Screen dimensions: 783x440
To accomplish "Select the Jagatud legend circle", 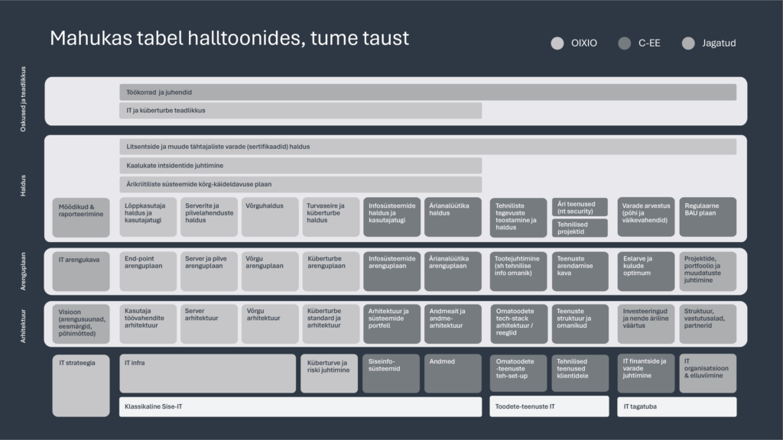I will click(x=688, y=44).
